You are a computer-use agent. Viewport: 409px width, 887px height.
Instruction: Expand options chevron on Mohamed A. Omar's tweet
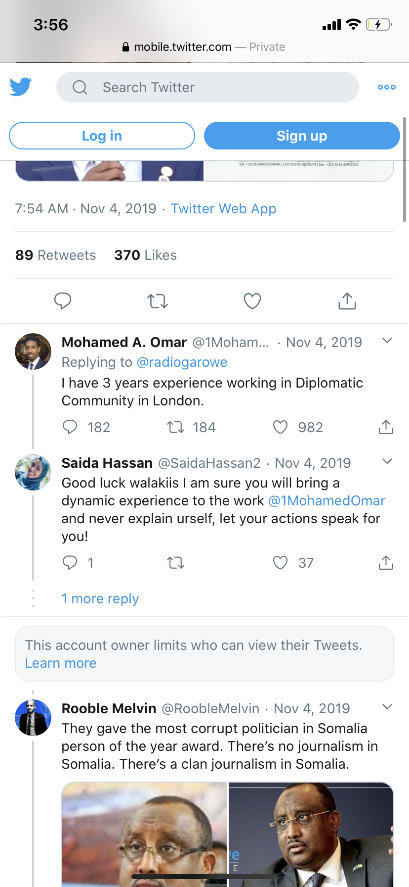[387, 341]
